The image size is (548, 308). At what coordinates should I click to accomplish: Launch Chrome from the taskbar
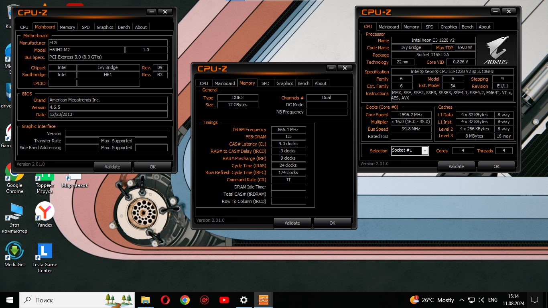[x=185, y=300]
